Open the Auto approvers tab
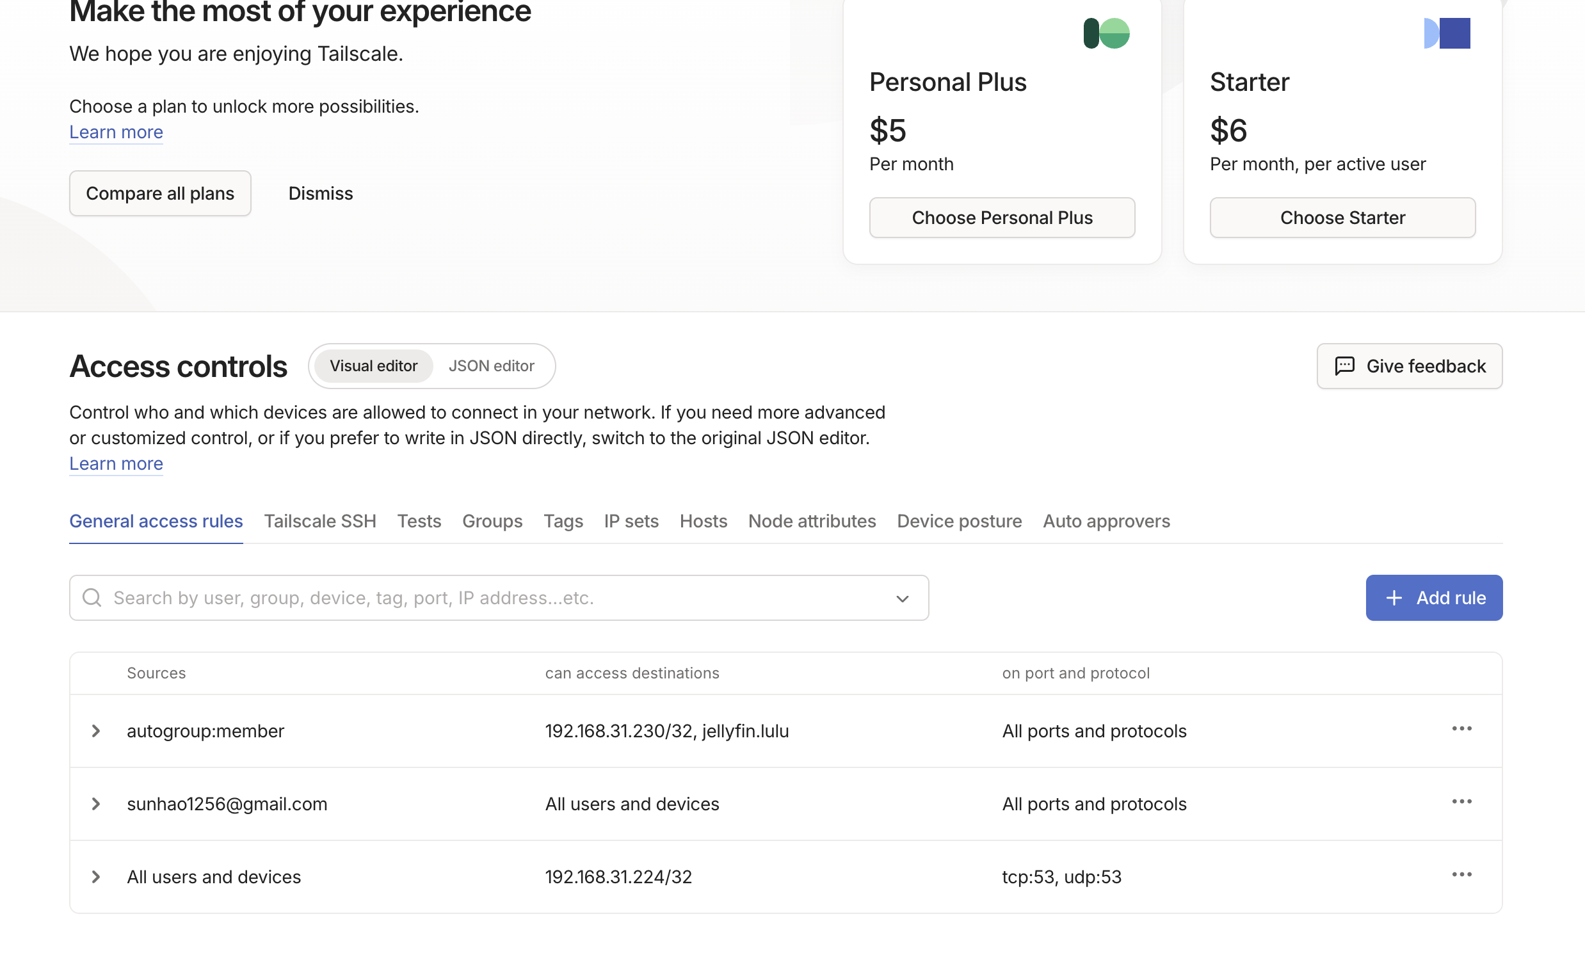 [1106, 522]
